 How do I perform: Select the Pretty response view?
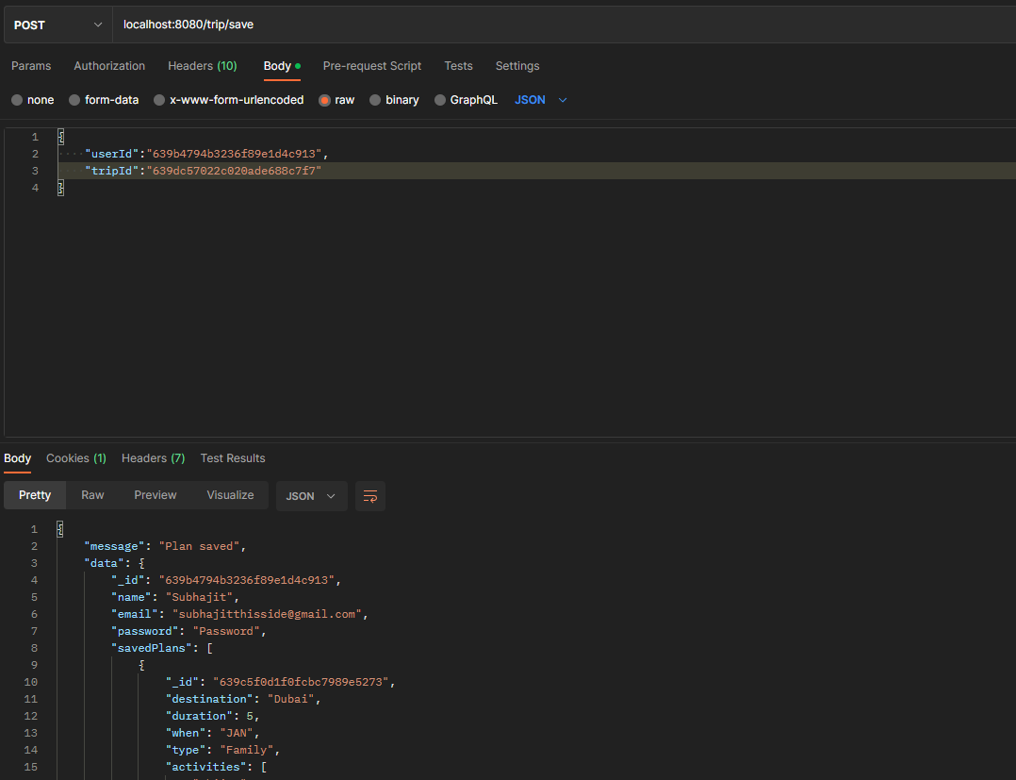(x=35, y=495)
